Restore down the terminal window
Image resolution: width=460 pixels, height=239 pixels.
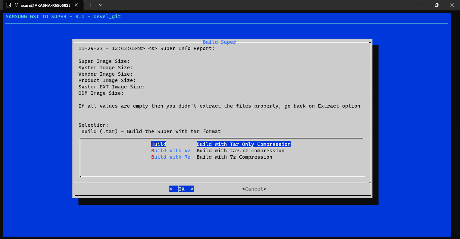tap(436, 5)
